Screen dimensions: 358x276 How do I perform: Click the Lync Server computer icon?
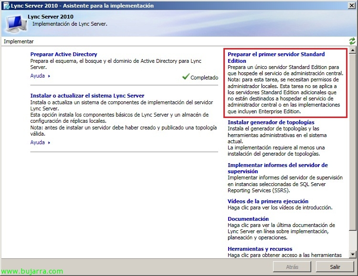tap(15, 24)
